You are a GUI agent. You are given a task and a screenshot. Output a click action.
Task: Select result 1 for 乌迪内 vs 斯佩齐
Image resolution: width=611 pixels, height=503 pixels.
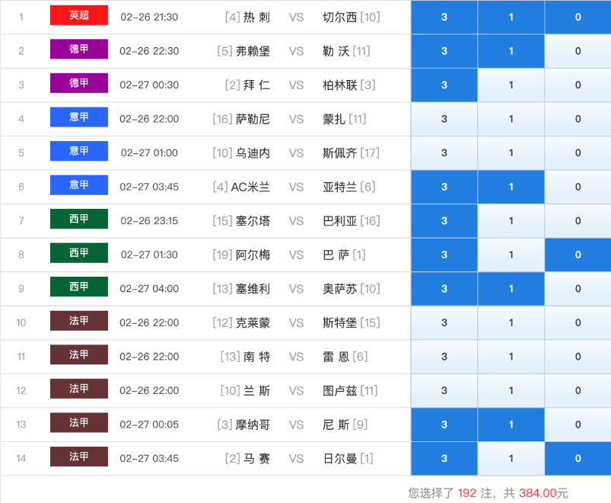click(x=511, y=152)
